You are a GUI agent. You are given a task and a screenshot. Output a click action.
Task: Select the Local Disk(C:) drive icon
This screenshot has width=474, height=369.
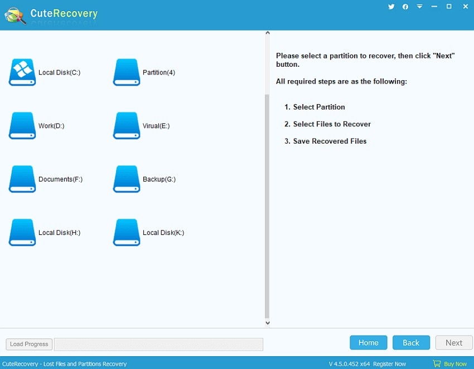(22, 72)
